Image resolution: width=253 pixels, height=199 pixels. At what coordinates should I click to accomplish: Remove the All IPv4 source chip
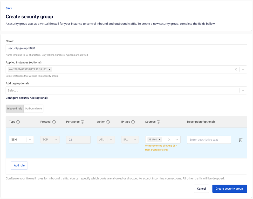pyautogui.click(x=160, y=140)
